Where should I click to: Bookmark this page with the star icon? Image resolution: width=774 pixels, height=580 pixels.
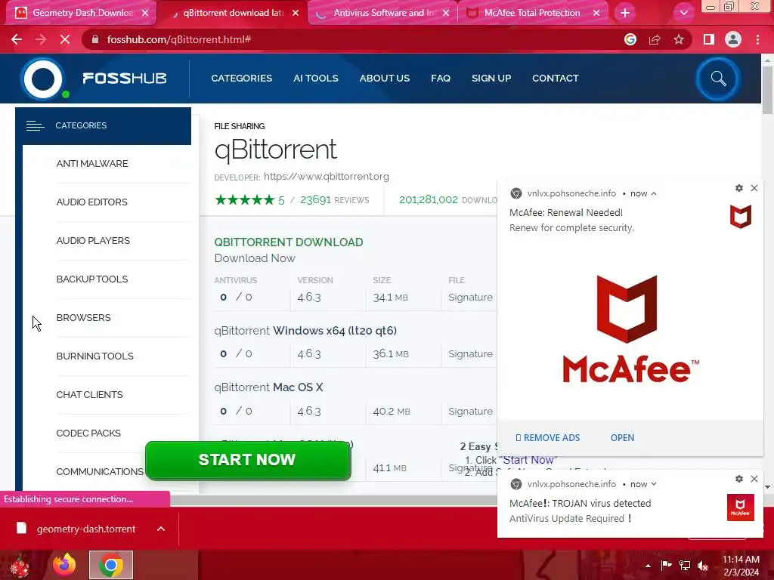point(679,39)
